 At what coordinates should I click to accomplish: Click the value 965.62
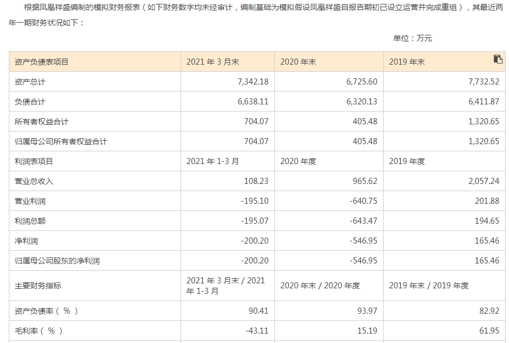pyautogui.click(x=365, y=181)
